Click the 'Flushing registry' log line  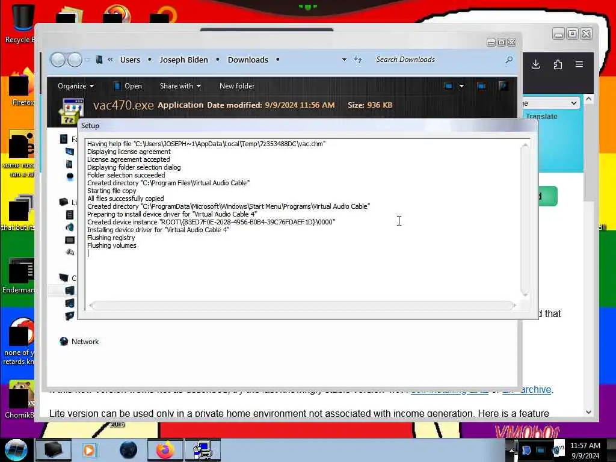click(x=111, y=238)
